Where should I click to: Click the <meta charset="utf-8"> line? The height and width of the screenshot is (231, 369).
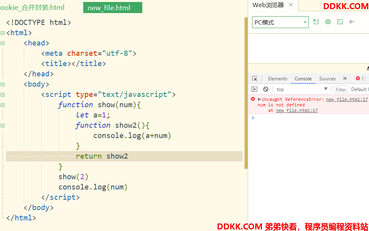click(x=89, y=53)
